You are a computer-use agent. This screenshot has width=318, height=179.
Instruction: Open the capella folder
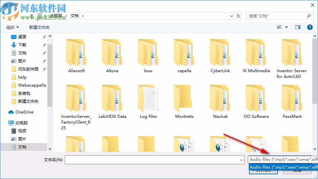184,56
